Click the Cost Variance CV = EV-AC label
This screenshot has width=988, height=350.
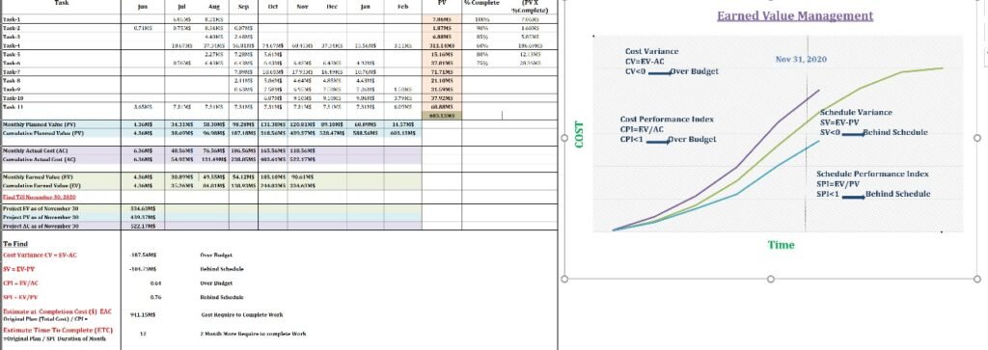click(40, 255)
